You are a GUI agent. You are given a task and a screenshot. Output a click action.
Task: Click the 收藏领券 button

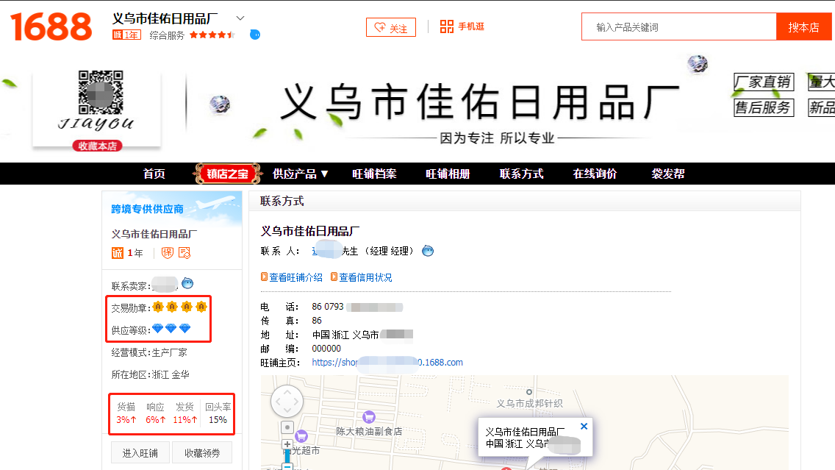coord(202,453)
